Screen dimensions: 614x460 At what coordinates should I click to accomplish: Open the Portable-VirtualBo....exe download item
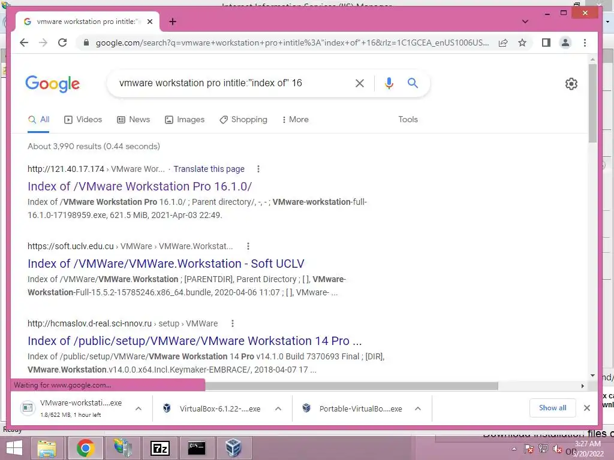(353, 408)
